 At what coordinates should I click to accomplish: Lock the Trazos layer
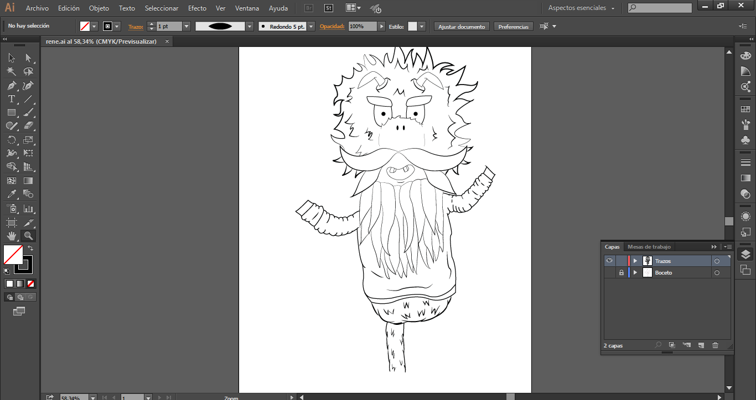click(x=622, y=261)
